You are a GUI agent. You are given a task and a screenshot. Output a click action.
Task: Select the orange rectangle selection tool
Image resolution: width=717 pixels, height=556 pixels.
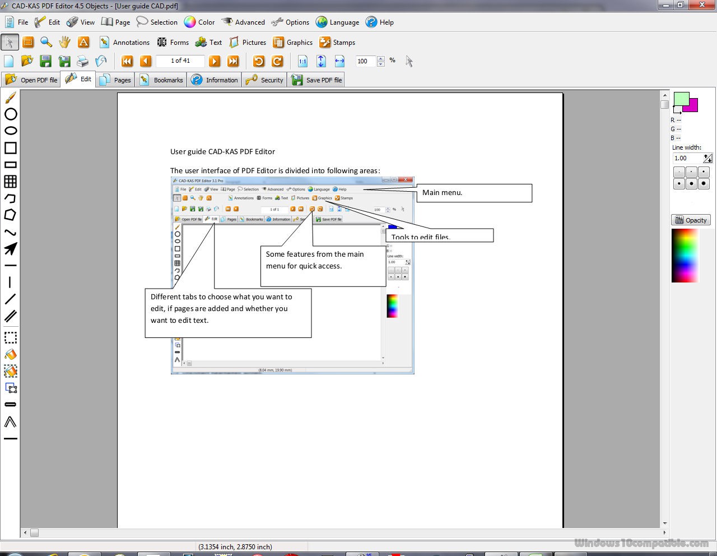click(x=28, y=42)
